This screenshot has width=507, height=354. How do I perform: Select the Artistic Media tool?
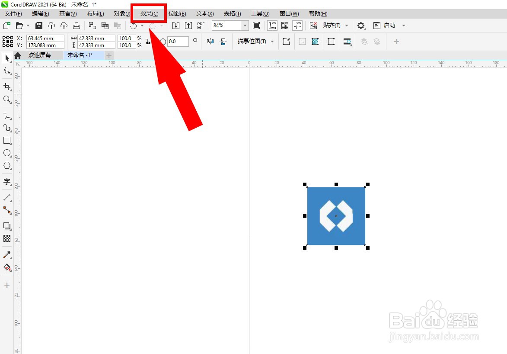point(7,128)
